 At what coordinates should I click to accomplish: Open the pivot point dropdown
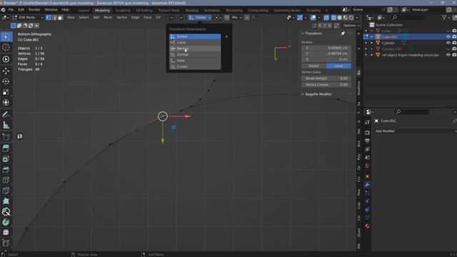coord(218,17)
